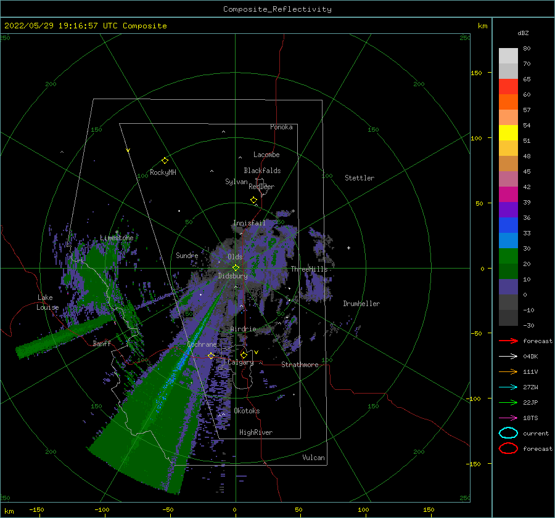Image resolution: width=555 pixels, height=518 pixels.
Task: Click the Strathmore city label
Action: [x=300, y=365]
